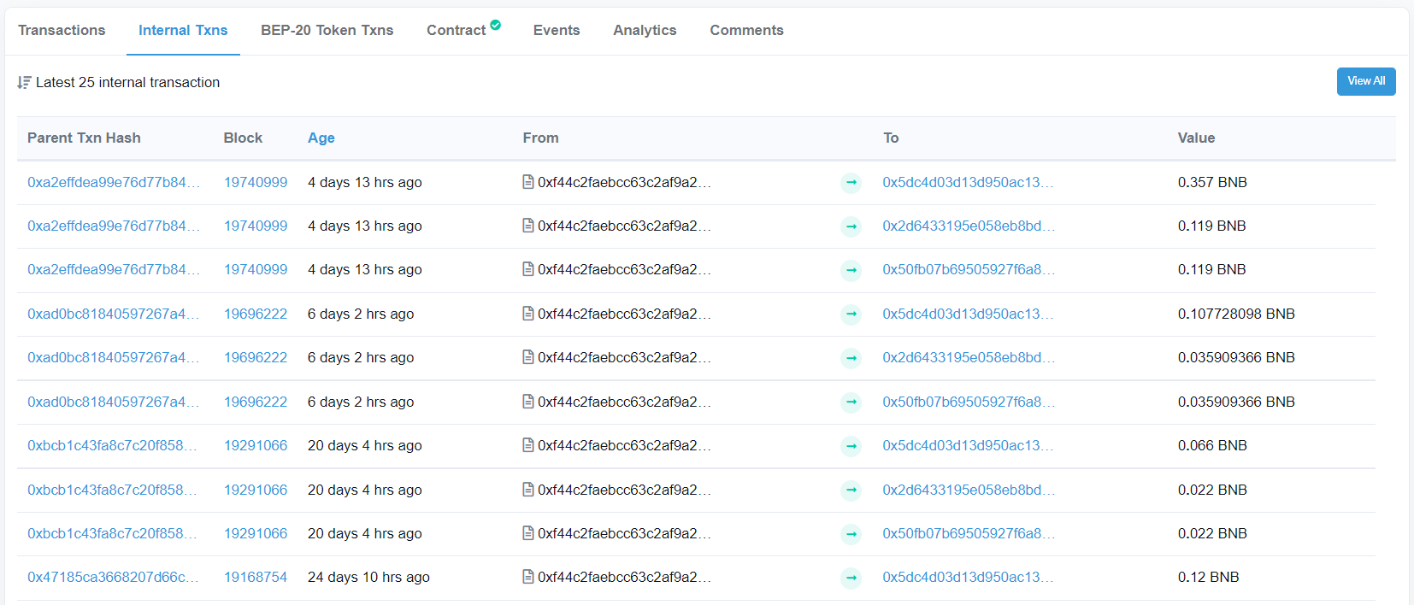The width and height of the screenshot is (1414, 605).
Task: Open block 19740999 in the 0.357 BNB row
Action: coord(256,182)
